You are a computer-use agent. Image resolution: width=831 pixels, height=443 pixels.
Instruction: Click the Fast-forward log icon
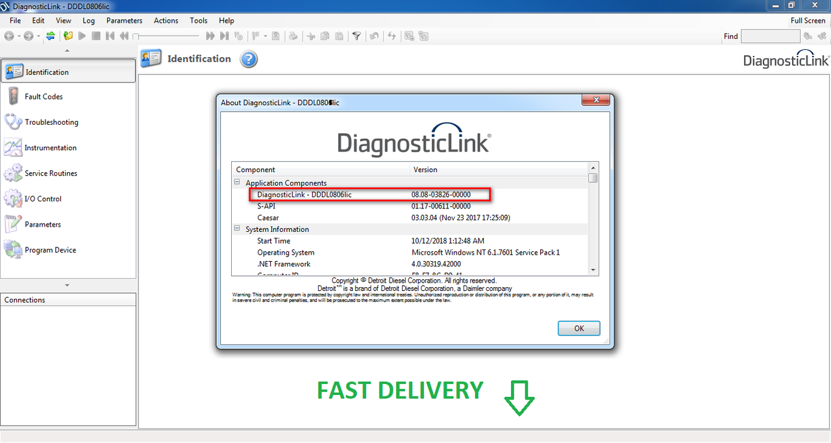click(x=210, y=36)
